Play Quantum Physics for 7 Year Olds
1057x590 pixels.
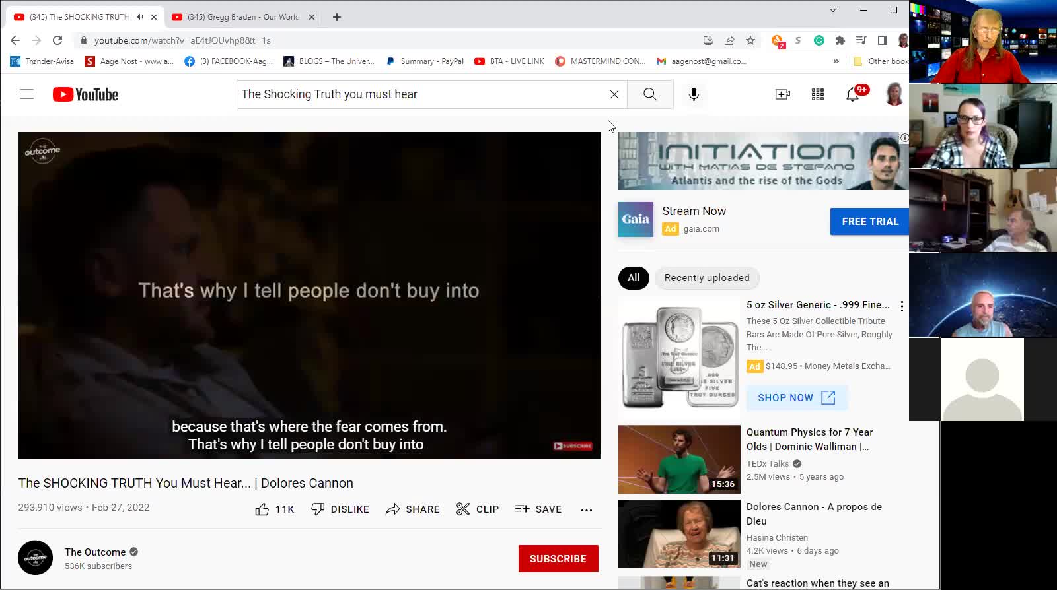tap(679, 459)
